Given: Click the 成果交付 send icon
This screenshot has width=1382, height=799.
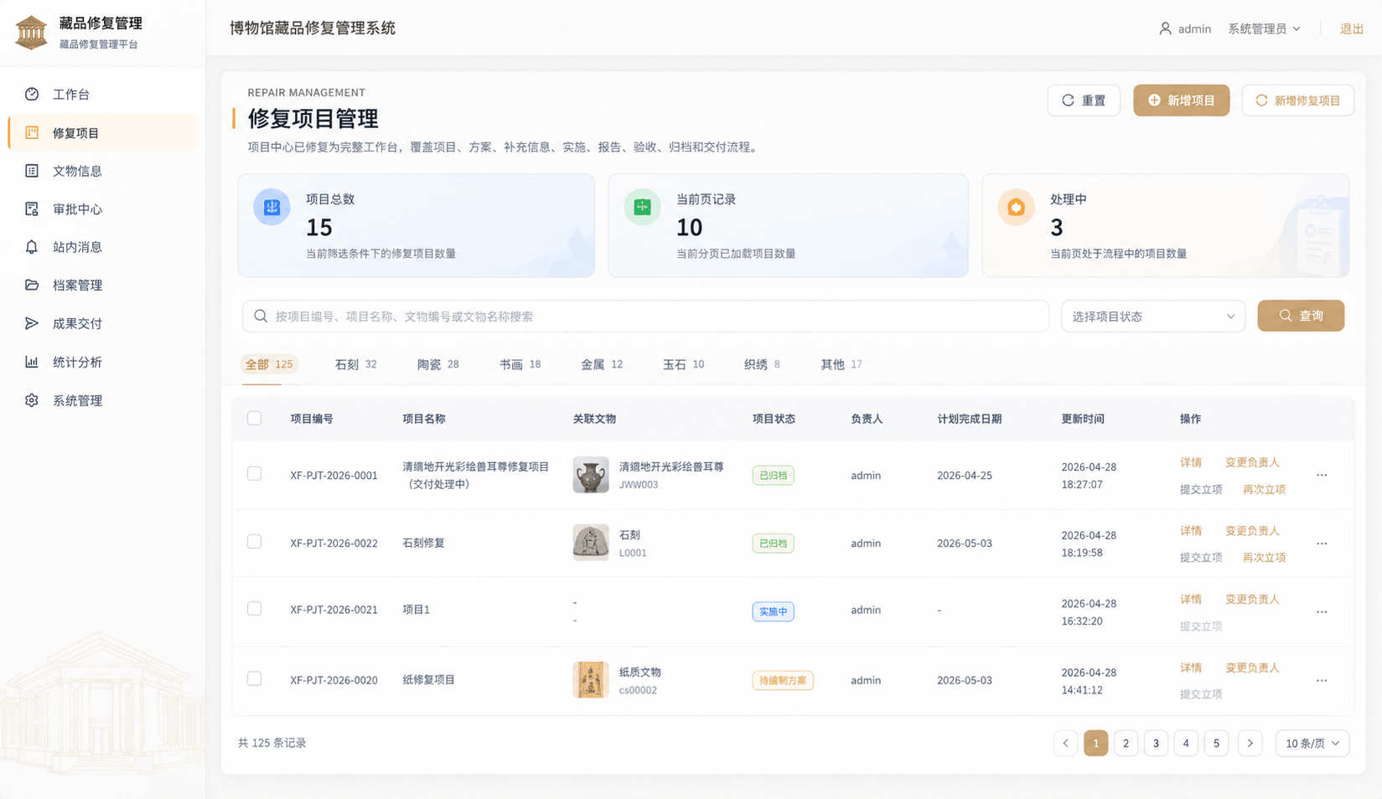Looking at the screenshot, I should 32,323.
